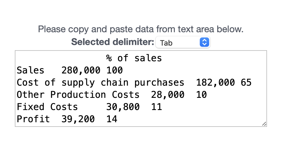Click the 'Please copy and paste data' instruction text

pyautogui.click(x=141, y=29)
